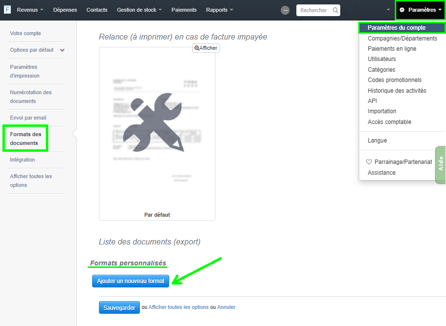Select Utilisateurs in the settings menu
The image size is (446, 326).
coord(383,59)
